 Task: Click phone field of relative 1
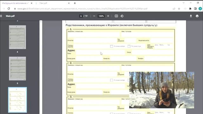click(x=159, y=58)
